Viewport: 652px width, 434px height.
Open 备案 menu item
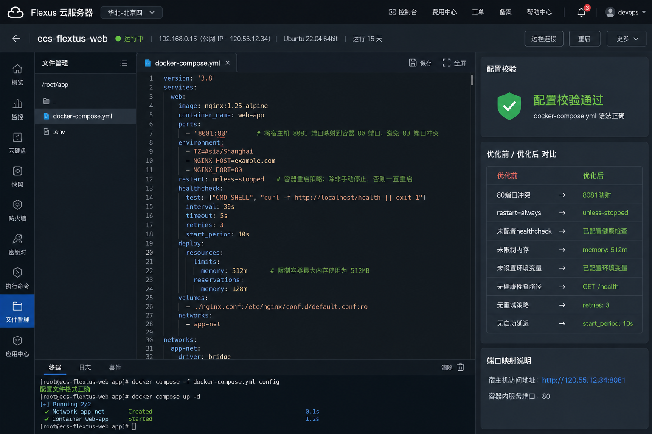pyautogui.click(x=506, y=12)
